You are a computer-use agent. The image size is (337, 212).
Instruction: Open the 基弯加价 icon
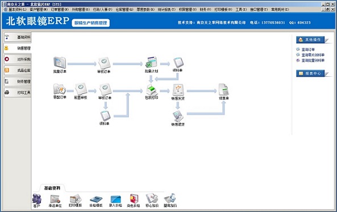point(170,198)
